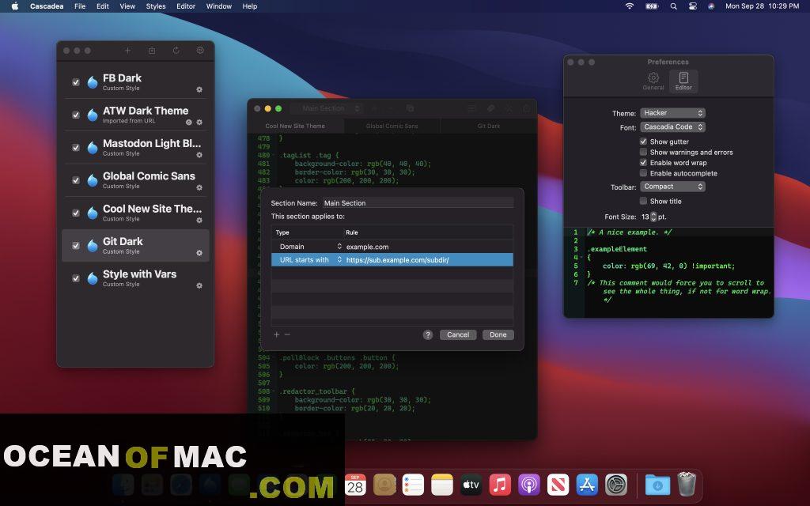Open System Preferences from the Dock

(x=616, y=485)
